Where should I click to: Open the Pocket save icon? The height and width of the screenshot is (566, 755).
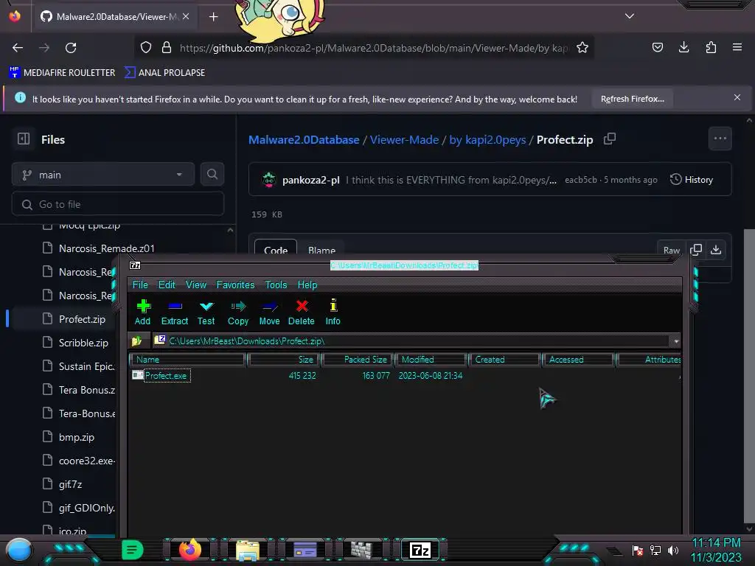658,47
